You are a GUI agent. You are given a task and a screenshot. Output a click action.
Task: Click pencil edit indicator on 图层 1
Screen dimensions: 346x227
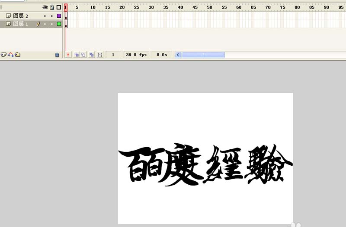[x=38, y=24]
